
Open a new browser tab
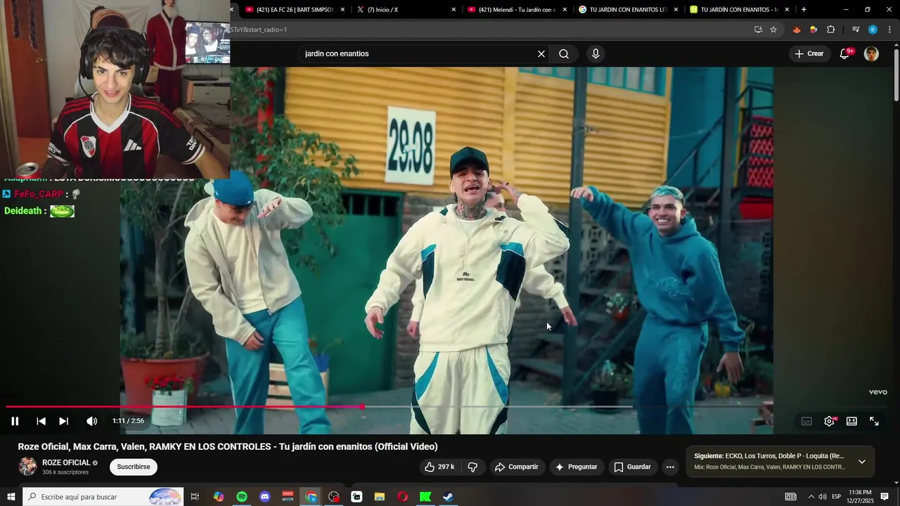pos(804,10)
